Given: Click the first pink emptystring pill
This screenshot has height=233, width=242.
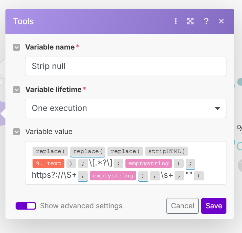Looking at the screenshot, I should pos(148,163).
